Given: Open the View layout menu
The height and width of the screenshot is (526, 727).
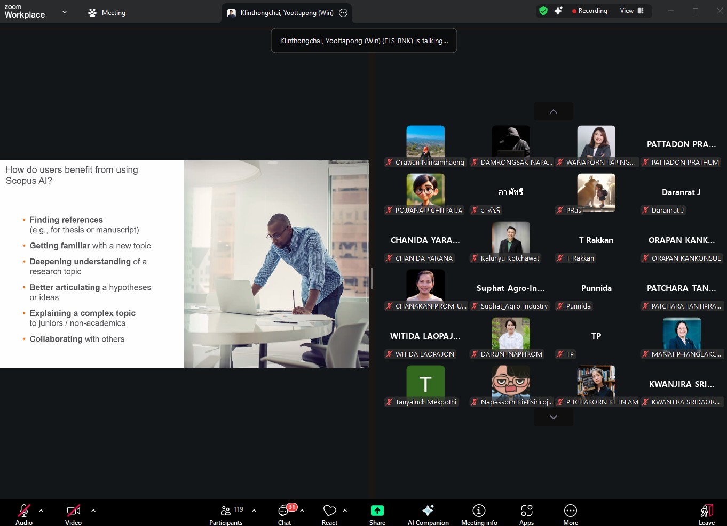Looking at the screenshot, I should tap(632, 11).
